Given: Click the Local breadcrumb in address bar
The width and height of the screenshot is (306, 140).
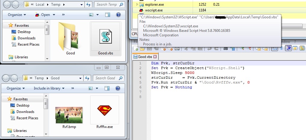Looking at the screenshot, I should [40, 5].
